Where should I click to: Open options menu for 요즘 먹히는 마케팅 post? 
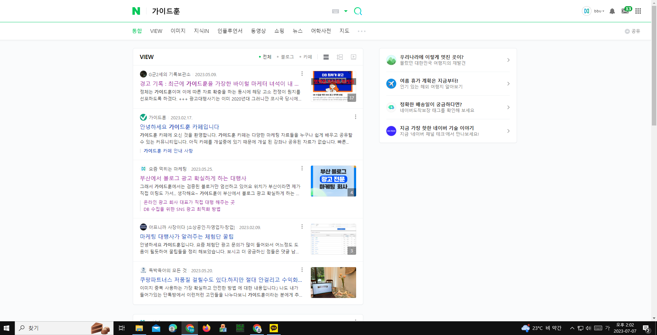tap(302, 168)
